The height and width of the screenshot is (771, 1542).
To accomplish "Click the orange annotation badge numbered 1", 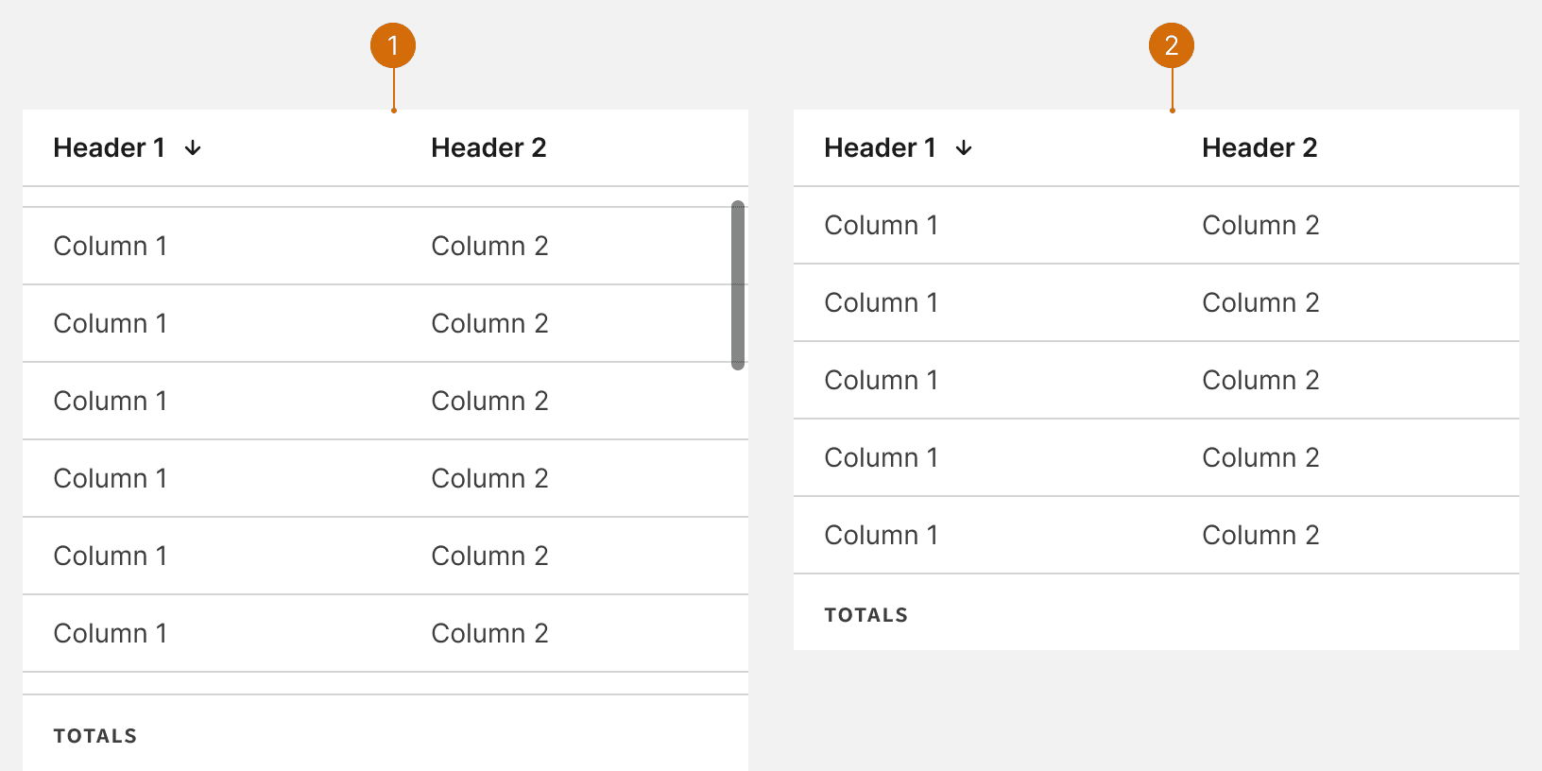I will 393,45.
